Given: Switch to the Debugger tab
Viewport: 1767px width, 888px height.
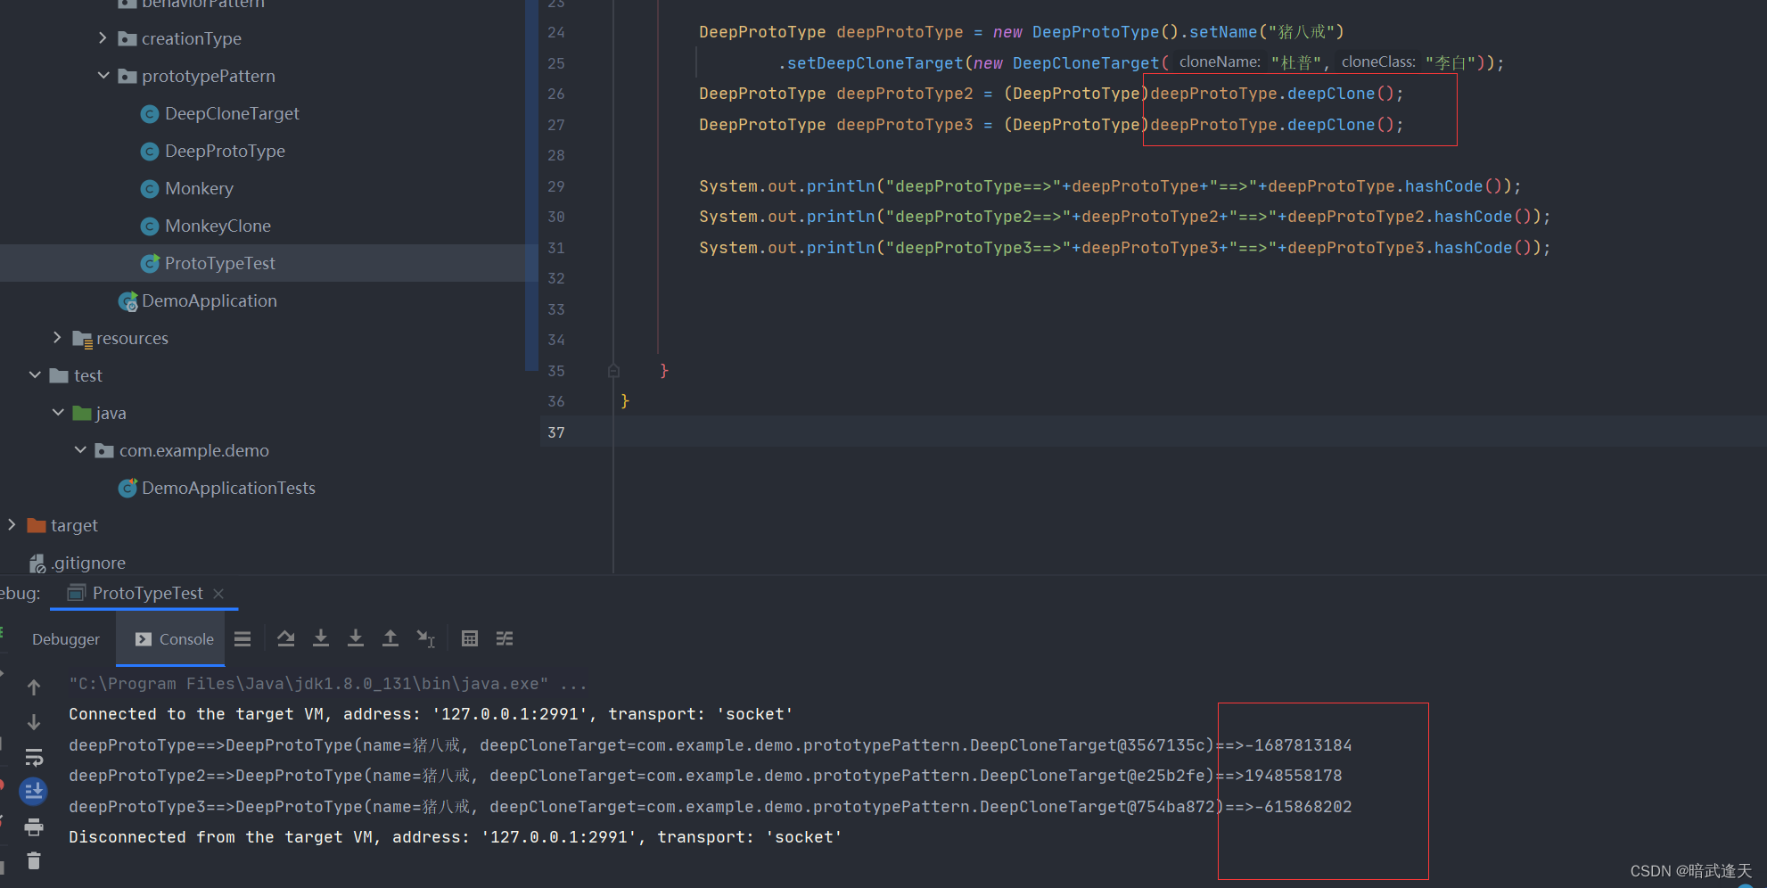Looking at the screenshot, I should (66, 638).
